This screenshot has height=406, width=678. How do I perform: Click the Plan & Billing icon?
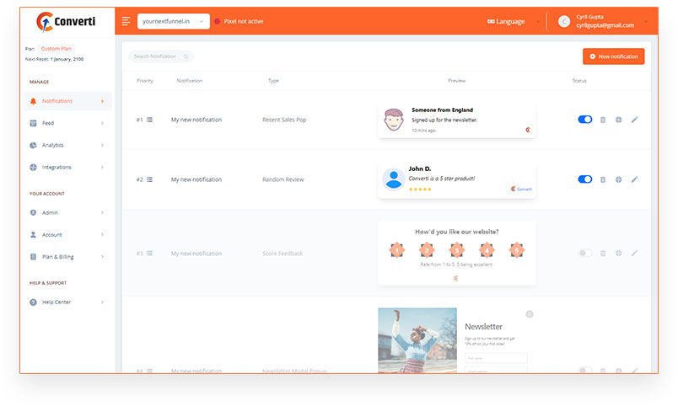[x=33, y=257]
